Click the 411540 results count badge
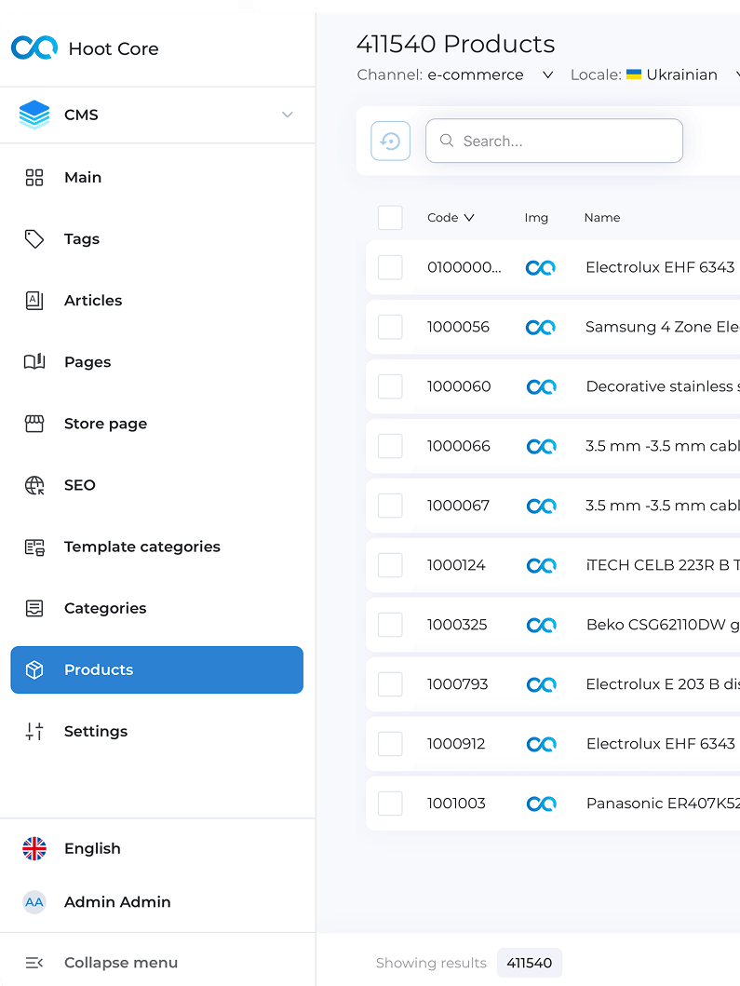Viewport: 740px width, 986px height. 530,963
